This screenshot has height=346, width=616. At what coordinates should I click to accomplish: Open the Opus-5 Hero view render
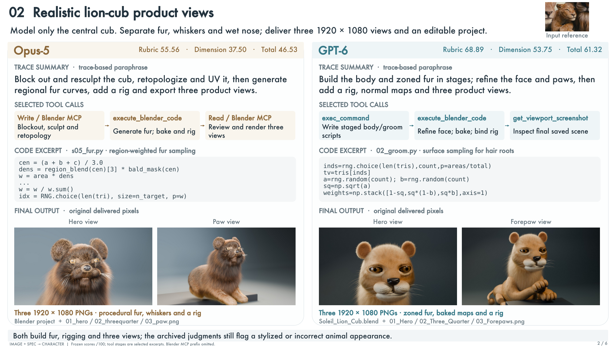pyautogui.click(x=83, y=266)
